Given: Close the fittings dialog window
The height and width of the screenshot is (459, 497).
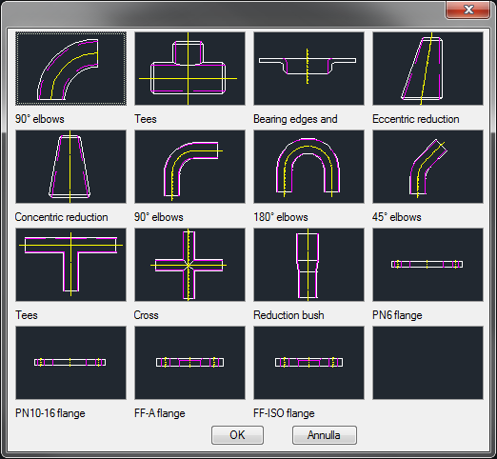Looking at the screenshot, I should pos(468,10).
